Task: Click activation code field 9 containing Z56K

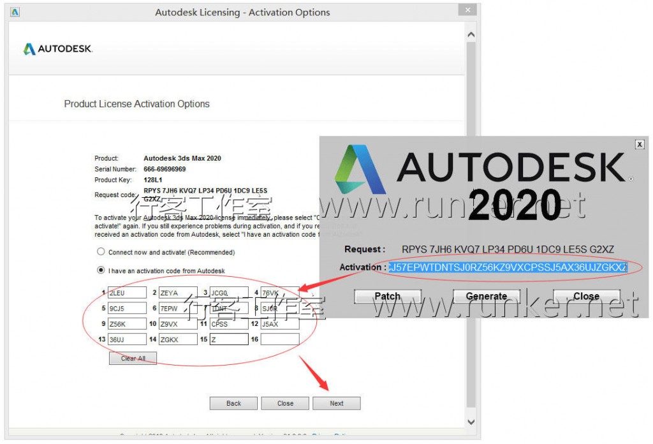Action: 127,323
